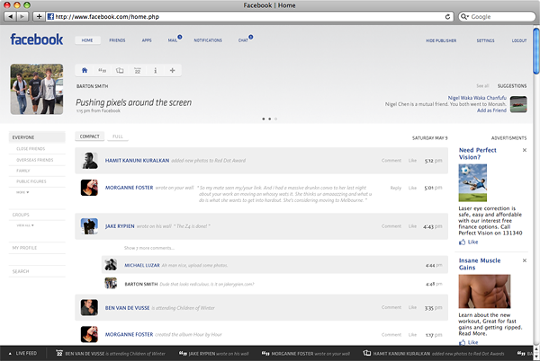Select the info icon in publisher
Screen dimensions: 540x361
click(156, 70)
